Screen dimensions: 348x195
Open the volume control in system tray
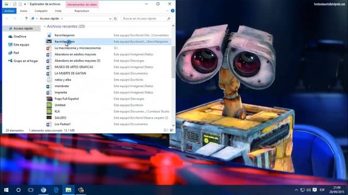[308, 190]
